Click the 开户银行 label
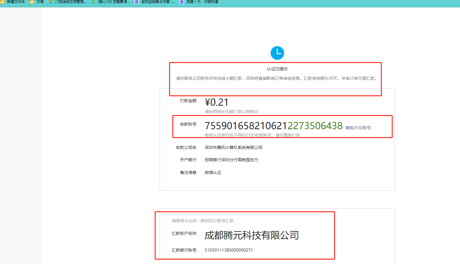Screen dimensions: 460x264 tap(188, 160)
